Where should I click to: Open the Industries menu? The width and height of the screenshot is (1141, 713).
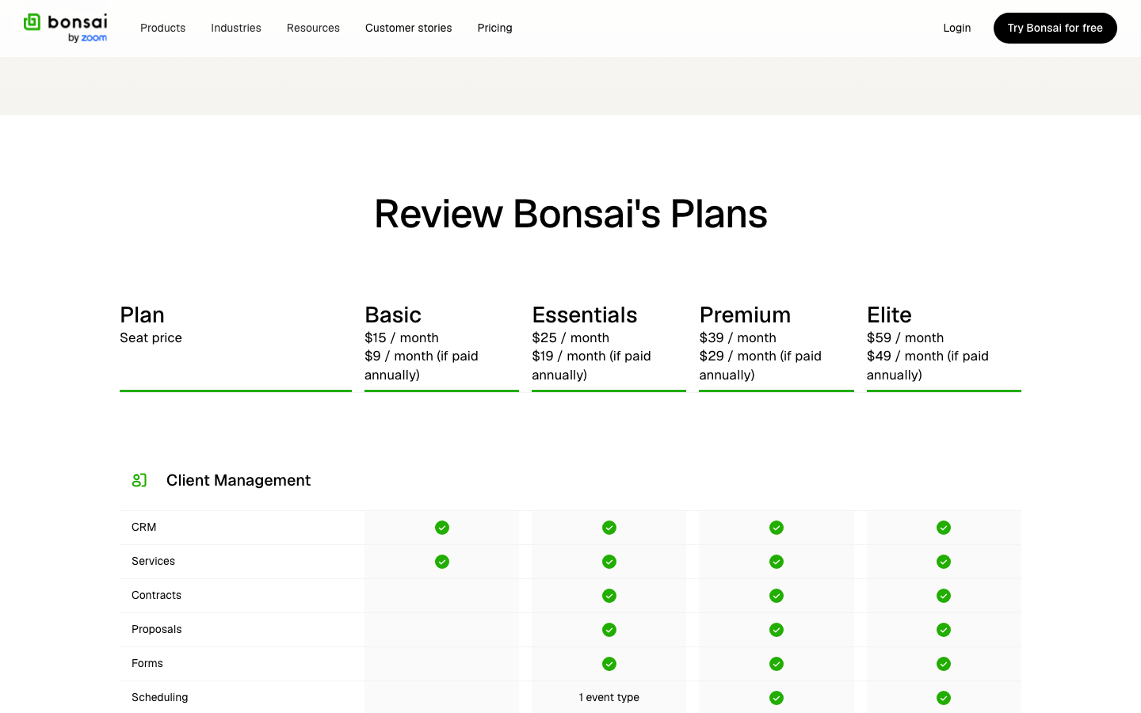(x=236, y=28)
